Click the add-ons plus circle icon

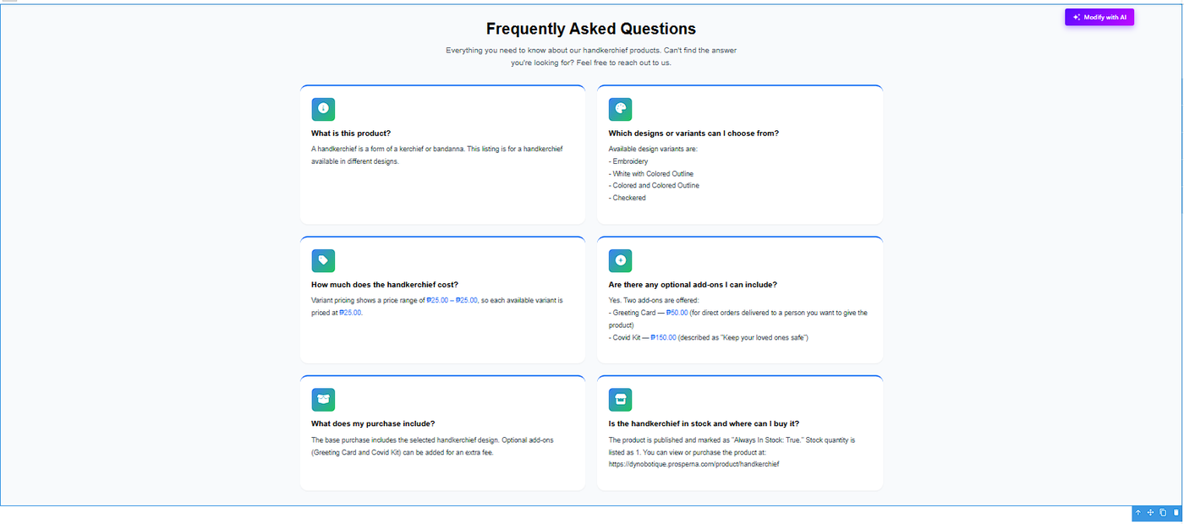[620, 260]
